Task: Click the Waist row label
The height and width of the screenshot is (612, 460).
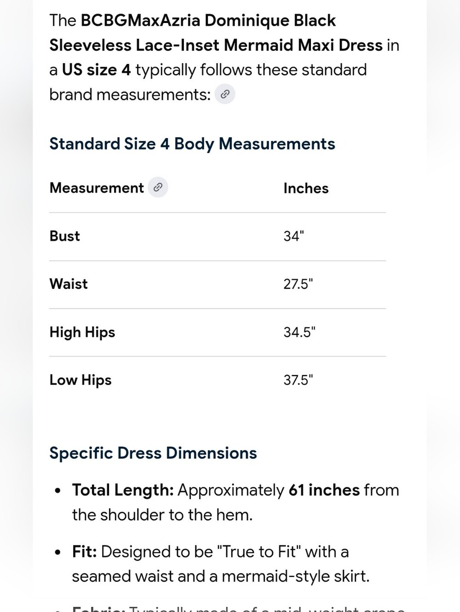Action: (x=69, y=284)
